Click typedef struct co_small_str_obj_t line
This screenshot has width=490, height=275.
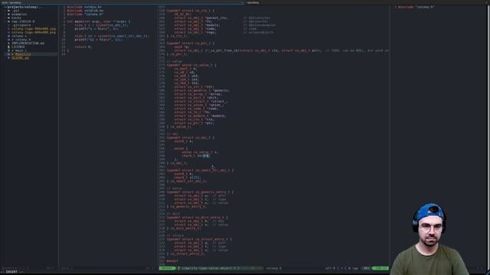point(200,170)
